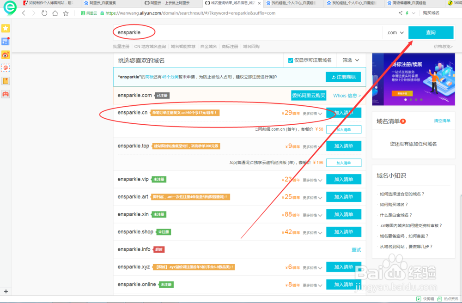462x303 pixels.
Task: Expand the 筛选 filter dropdown
Action: [351, 60]
